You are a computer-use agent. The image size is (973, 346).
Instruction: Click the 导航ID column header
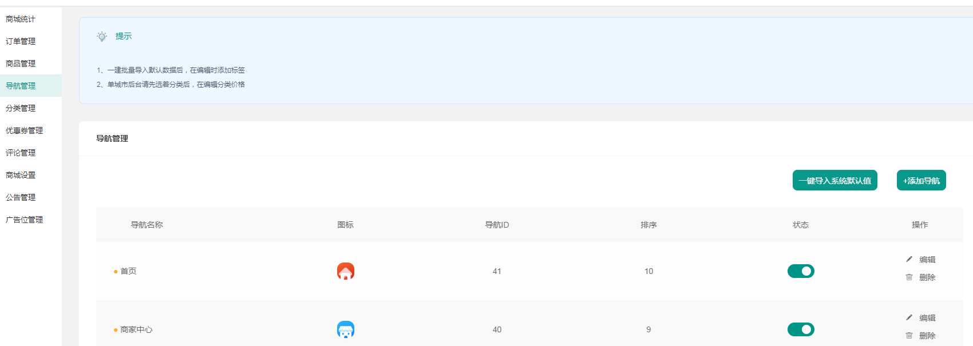(x=497, y=225)
